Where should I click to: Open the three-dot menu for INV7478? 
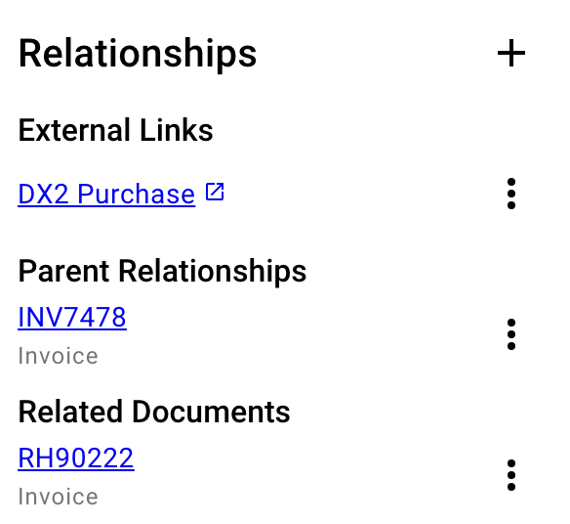click(511, 334)
